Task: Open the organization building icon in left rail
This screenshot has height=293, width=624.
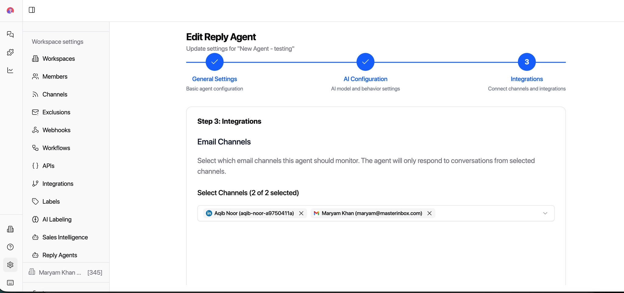Action: coord(10,229)
